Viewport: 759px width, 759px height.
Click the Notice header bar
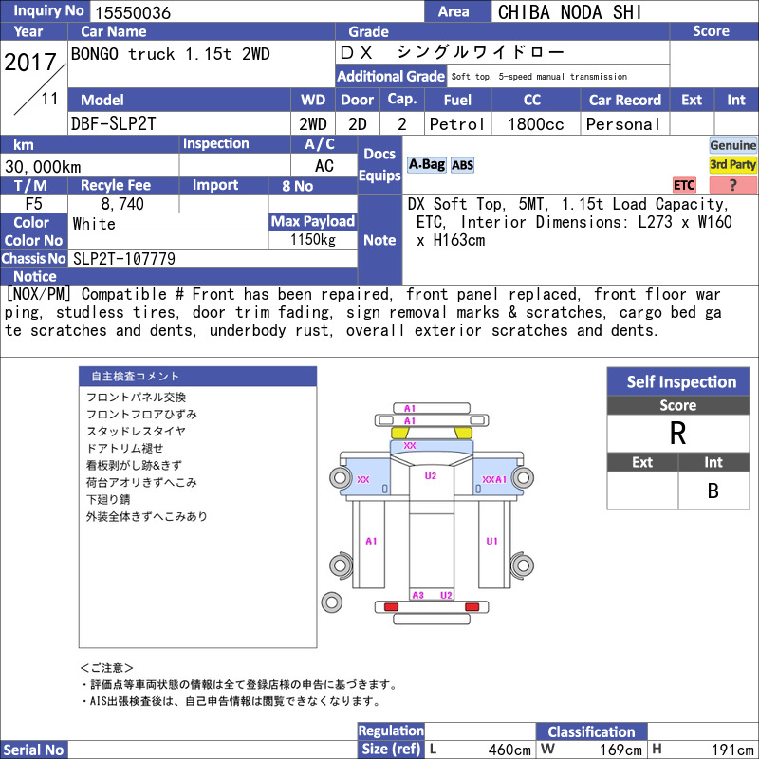(178, 276)
